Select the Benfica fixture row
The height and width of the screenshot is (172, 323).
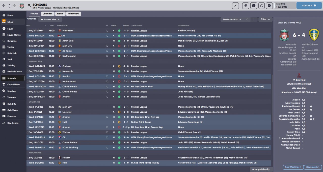click(149, 76)
